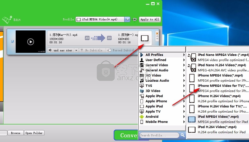Click the Apple TV icon
The image size is (249, 142).
point(142,112)
